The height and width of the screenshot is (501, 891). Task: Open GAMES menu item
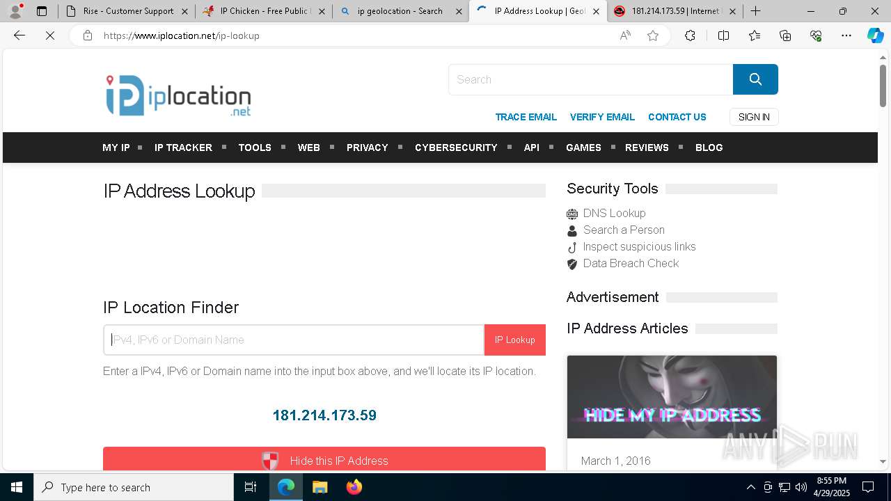tap(583, 148)
